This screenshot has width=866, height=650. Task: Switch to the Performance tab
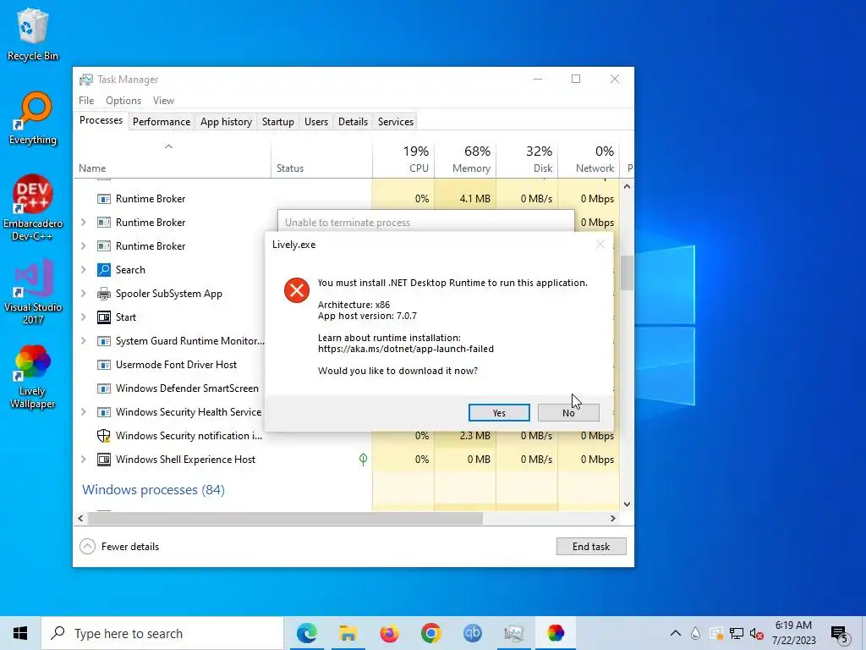pos(162,122)
